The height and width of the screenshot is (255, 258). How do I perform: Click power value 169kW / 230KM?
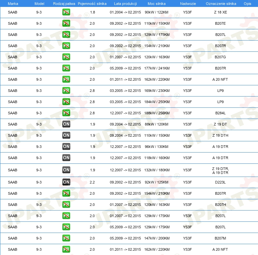[x=157, y=91]
